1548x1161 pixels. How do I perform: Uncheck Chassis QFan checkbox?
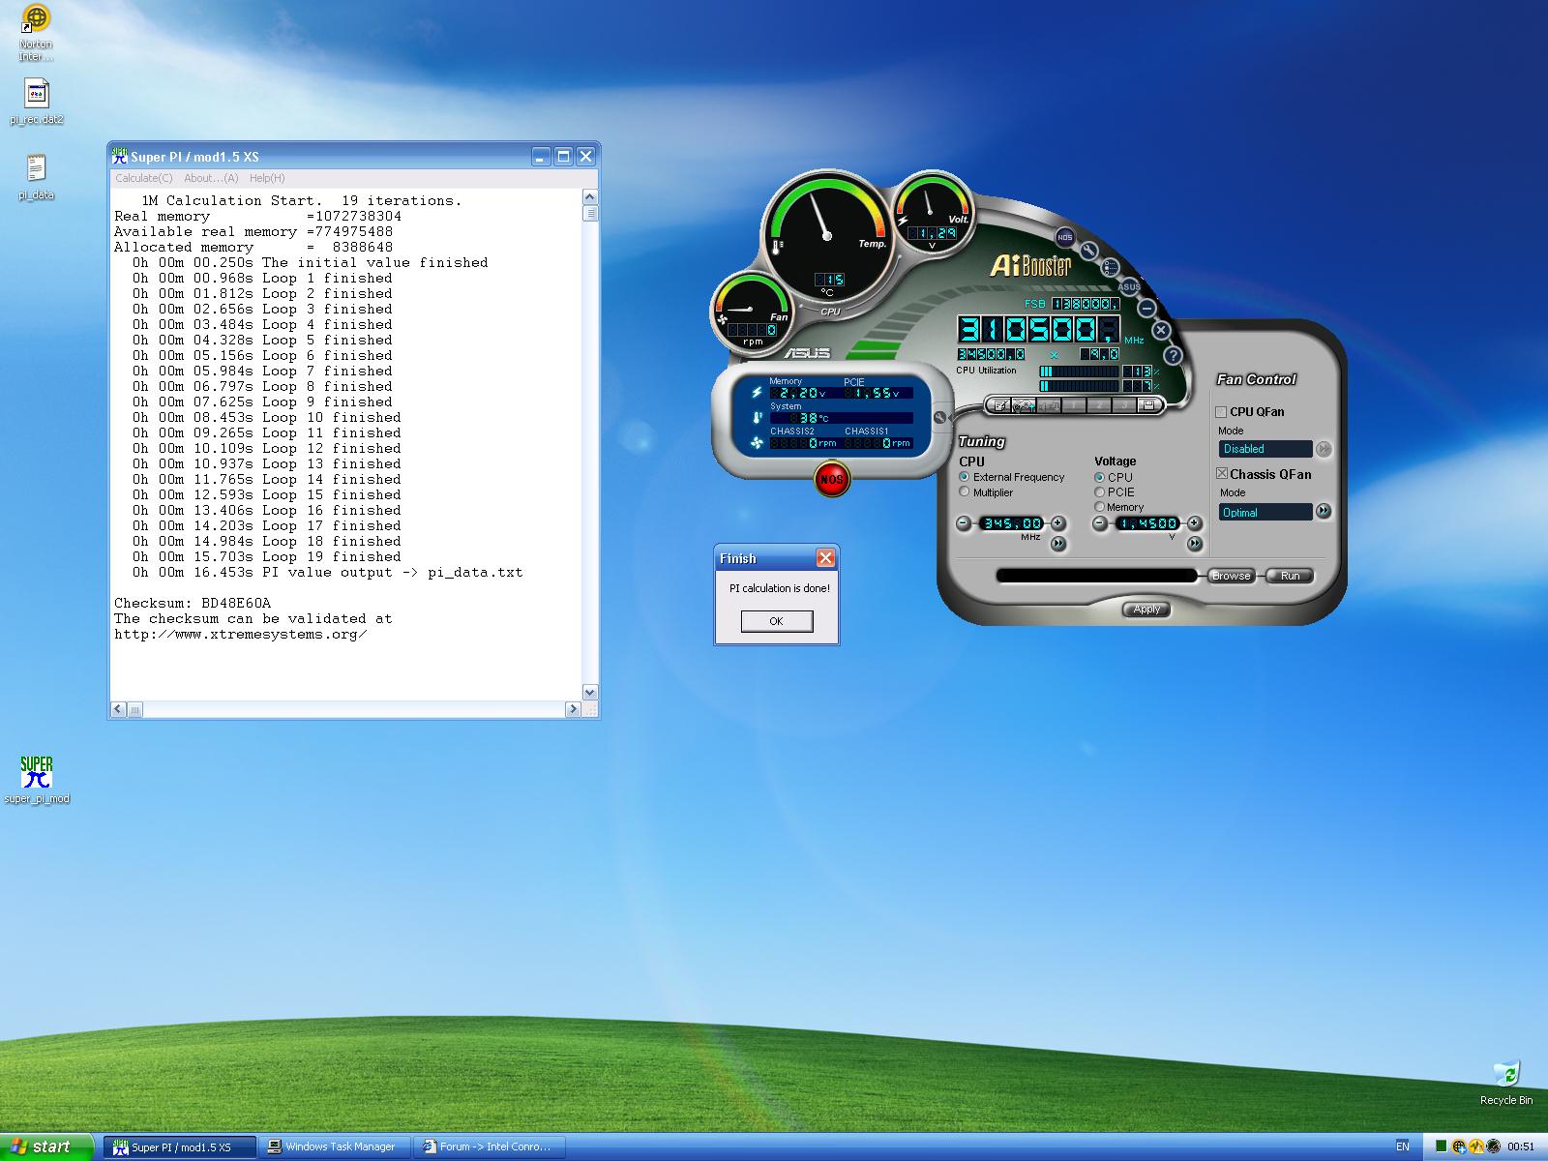pyautogui.click(x=1221, y=473)
